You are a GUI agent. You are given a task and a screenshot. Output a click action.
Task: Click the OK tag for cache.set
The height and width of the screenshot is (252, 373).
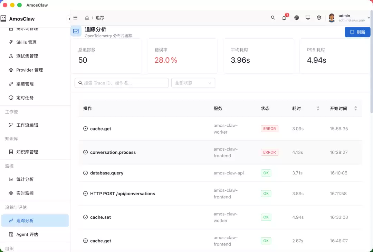266,217
